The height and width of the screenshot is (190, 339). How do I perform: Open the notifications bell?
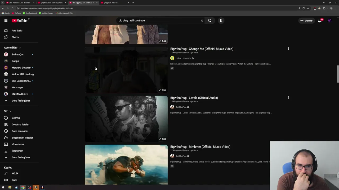(320, 21)
